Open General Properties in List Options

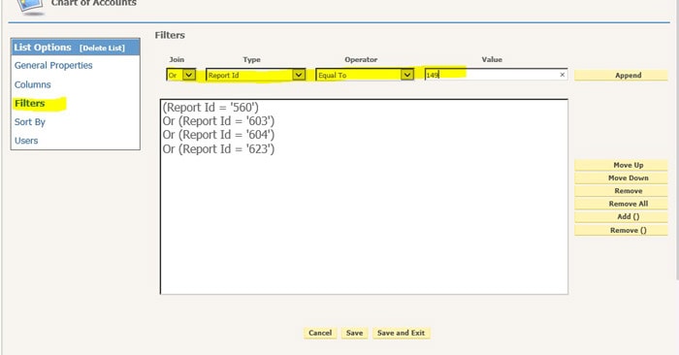click(53, 65)
